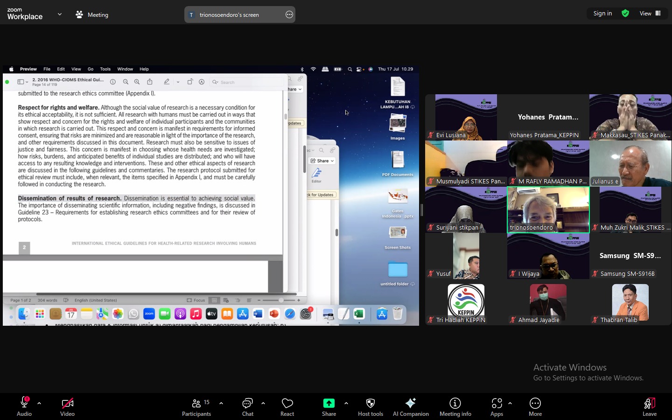
Task: Expand the arrow beside Apps
Action: coord(510,403)
